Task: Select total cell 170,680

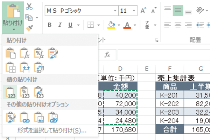Action: pyautogui.click(x=120, y=129)
